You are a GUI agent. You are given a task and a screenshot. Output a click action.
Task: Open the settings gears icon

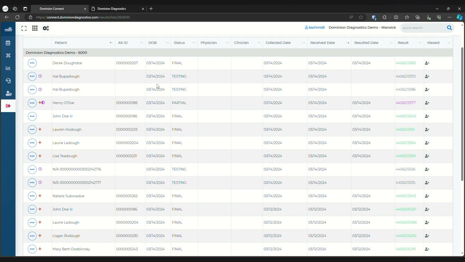pos(46,28)
